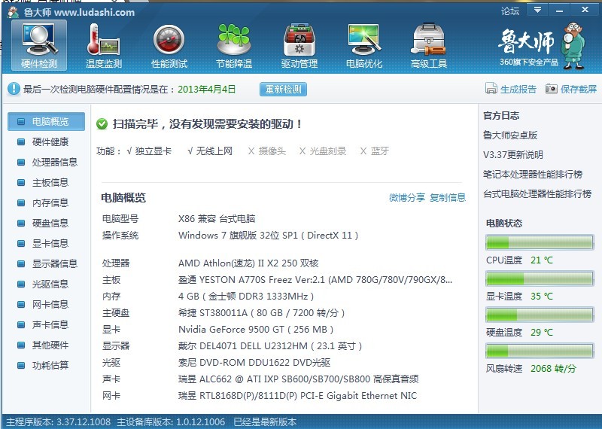Click the 2068 转/分 fan speed value
Viewport: 602px width, 429px height.
(553, 368)
